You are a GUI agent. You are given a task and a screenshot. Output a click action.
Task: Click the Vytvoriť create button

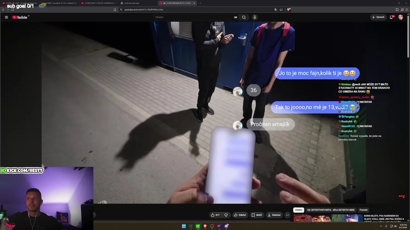pyautogui.click(x=378, y=17)
